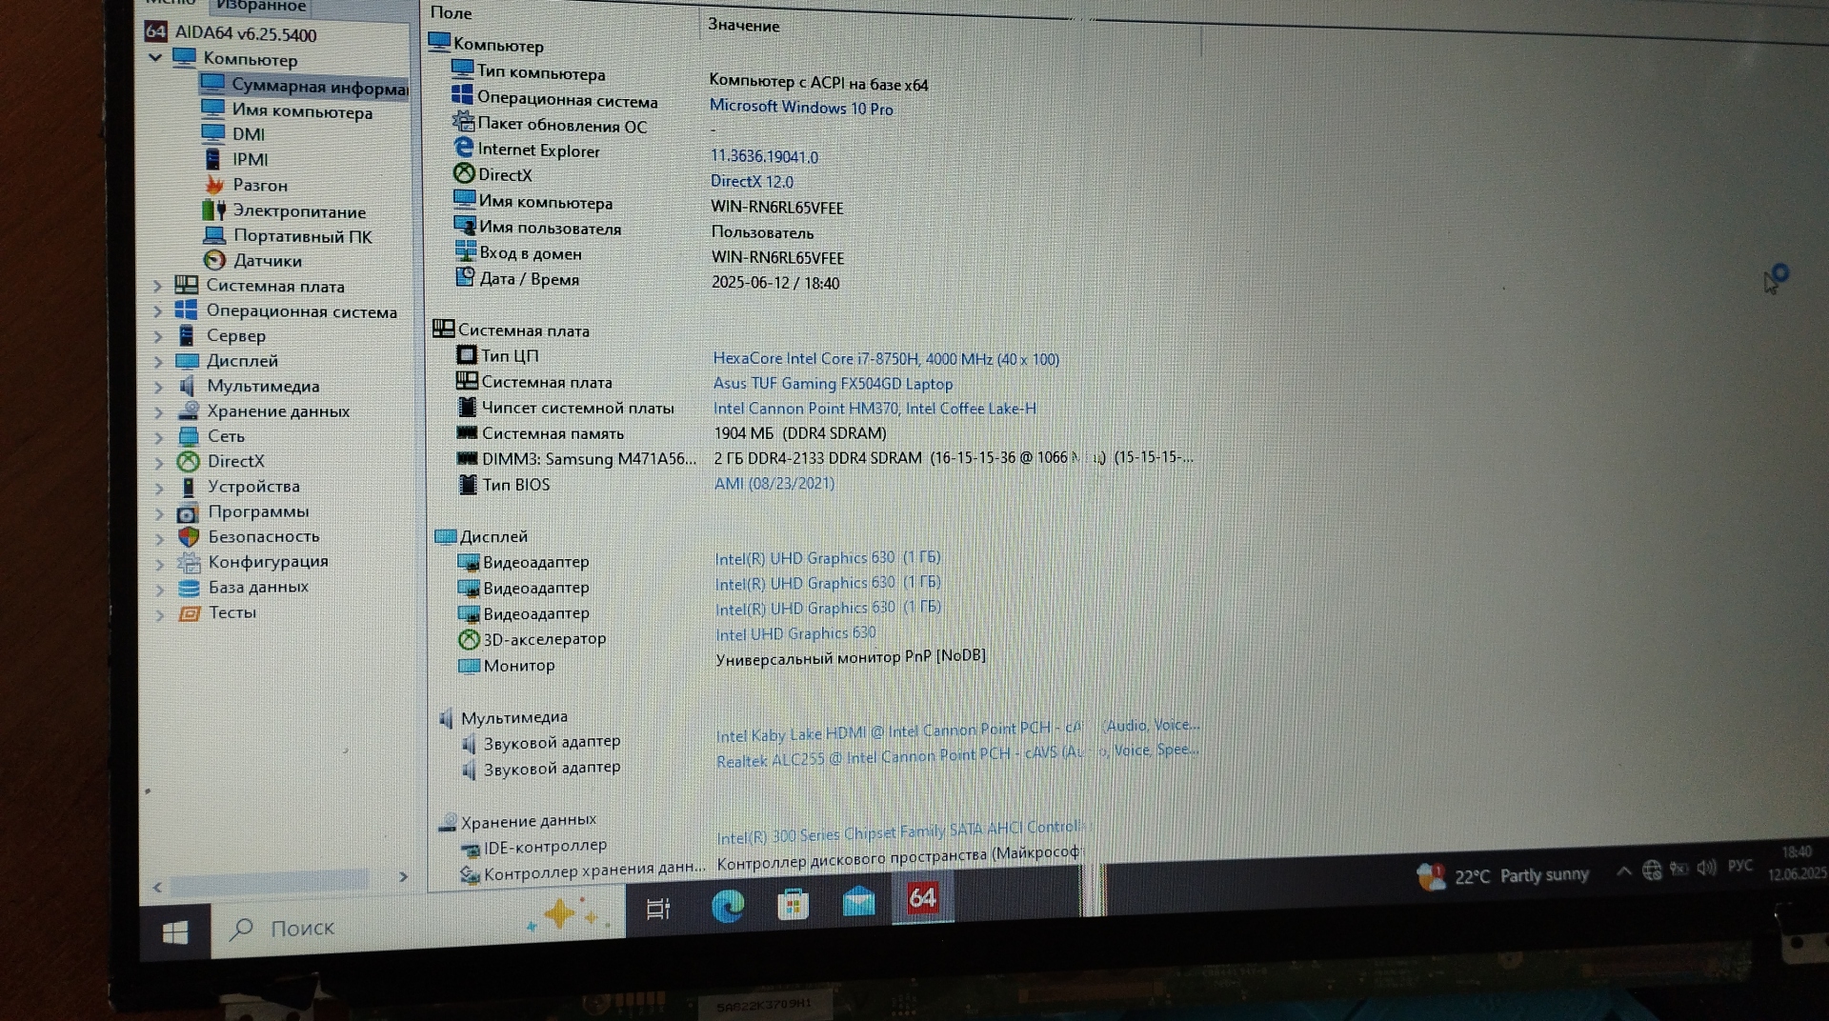Open the Датчики sensors item in tree

pyautogui.click(x=267, y=261)
